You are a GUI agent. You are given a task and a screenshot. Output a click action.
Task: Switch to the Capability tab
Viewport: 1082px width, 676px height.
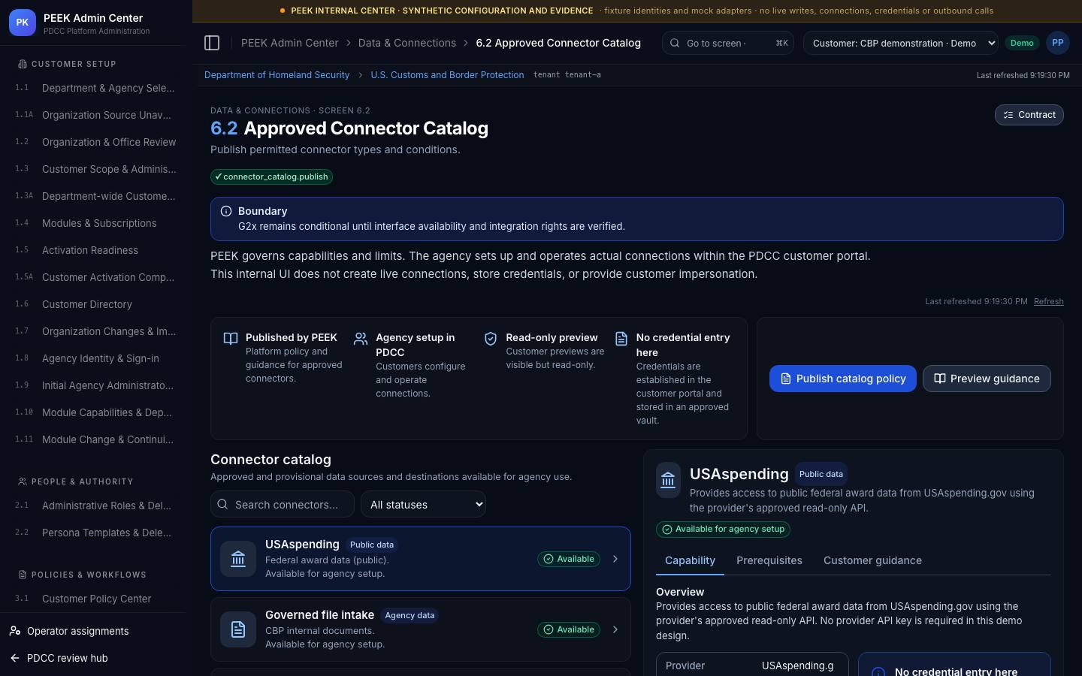(690, 560)
